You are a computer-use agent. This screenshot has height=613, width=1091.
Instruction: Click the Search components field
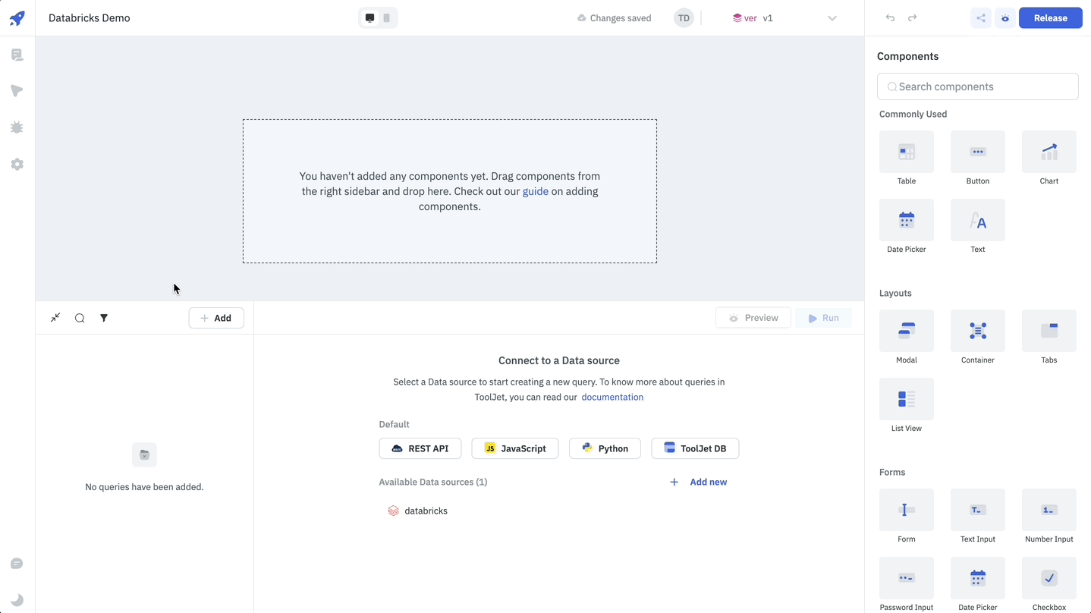click(x=977, y=86)
